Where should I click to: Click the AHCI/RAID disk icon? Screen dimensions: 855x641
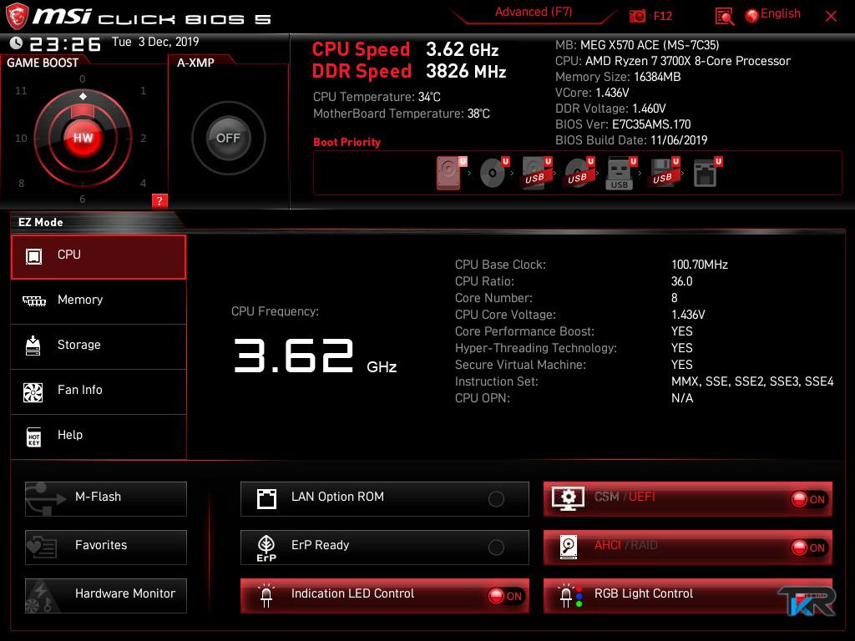[x=568, y=547]
